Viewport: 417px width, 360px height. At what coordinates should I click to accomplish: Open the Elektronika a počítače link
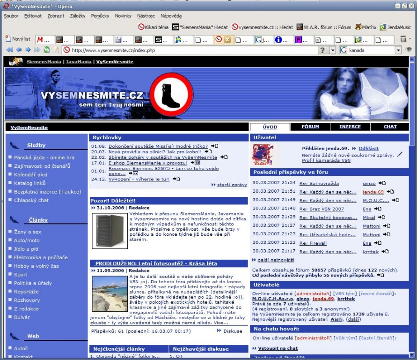click(x=41, y=257)
